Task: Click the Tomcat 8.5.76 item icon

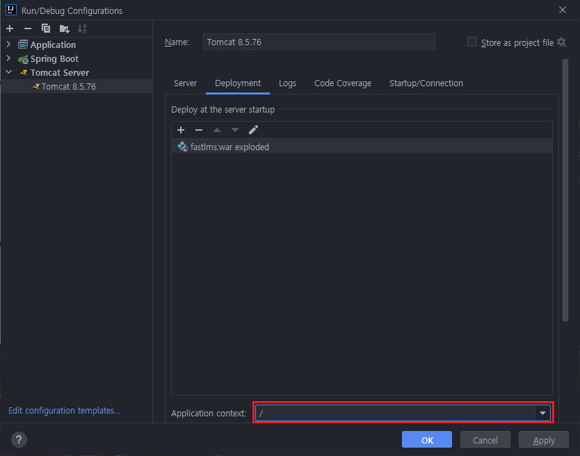Action: tap(35, 86)
